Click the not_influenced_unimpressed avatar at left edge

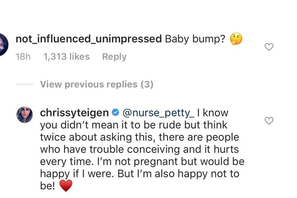click(x=3, y=44)
